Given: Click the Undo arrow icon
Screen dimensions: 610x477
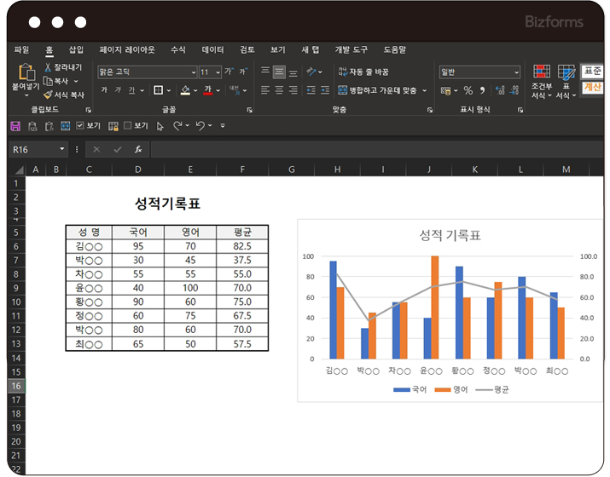Looking at the screenshot, I should point(200,126).
